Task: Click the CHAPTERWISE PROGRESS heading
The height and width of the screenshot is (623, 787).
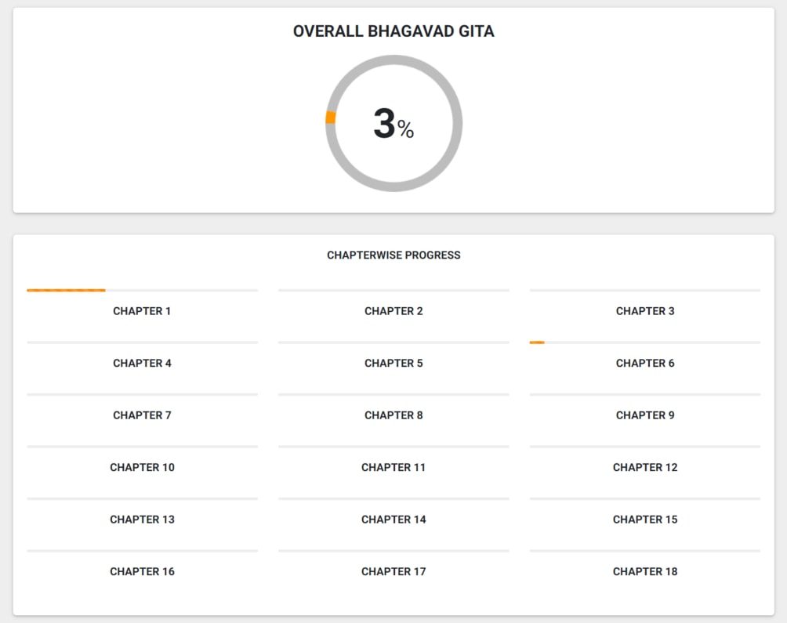Action: 393,255
